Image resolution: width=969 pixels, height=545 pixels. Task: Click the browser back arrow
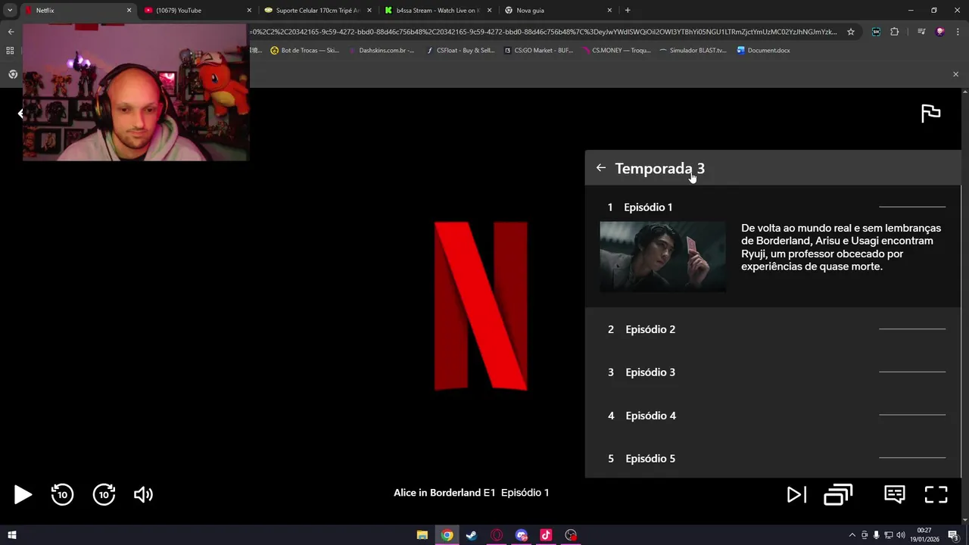[11, 32]
